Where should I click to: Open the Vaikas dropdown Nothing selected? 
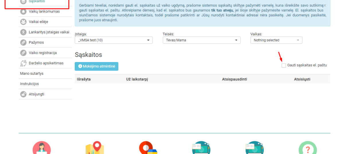(276, 40)
